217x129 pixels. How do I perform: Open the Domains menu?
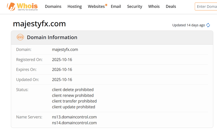coord(53,7)
